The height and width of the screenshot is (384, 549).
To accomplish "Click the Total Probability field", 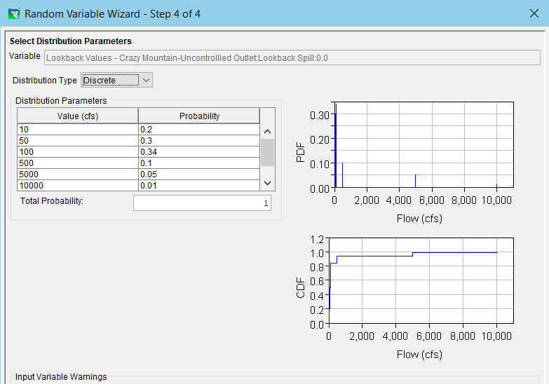I will tap(202, 203).
